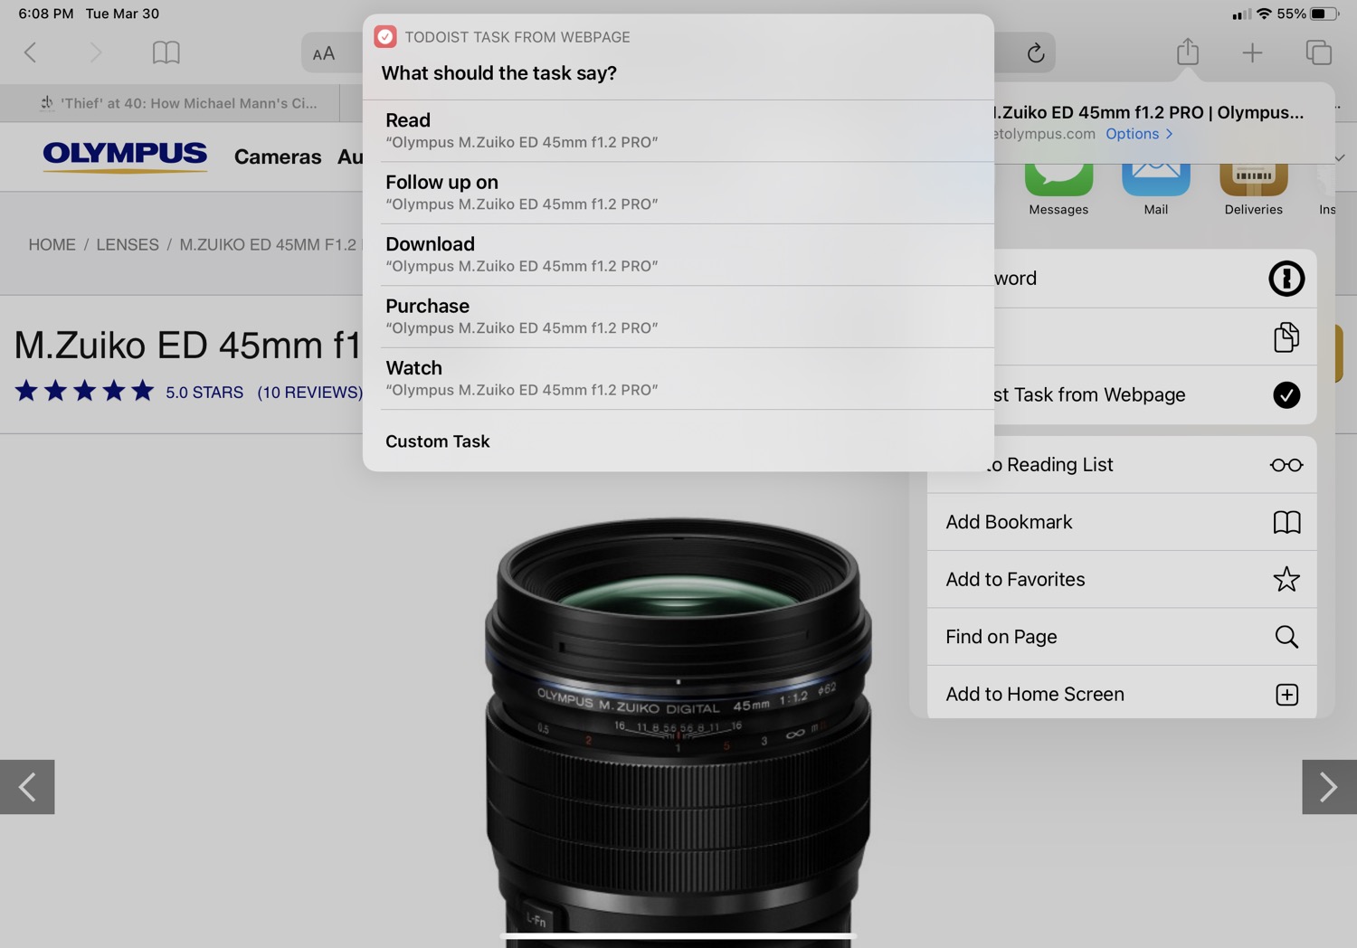Tap the Wi-Fi status icon
The width and height of the screenshot is (1357, 948).
[1264, 14]
